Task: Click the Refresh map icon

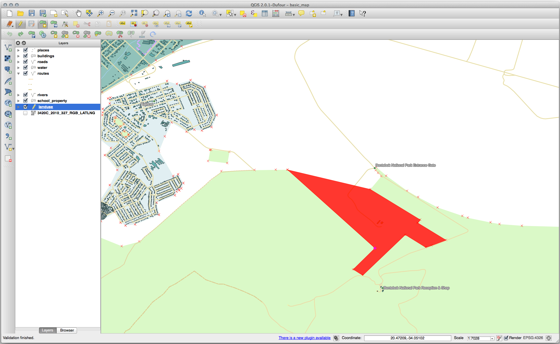Action: (189, 13)
